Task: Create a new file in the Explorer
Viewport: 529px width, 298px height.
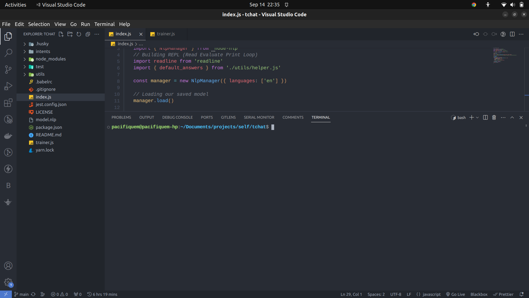Action: (61, 34)
